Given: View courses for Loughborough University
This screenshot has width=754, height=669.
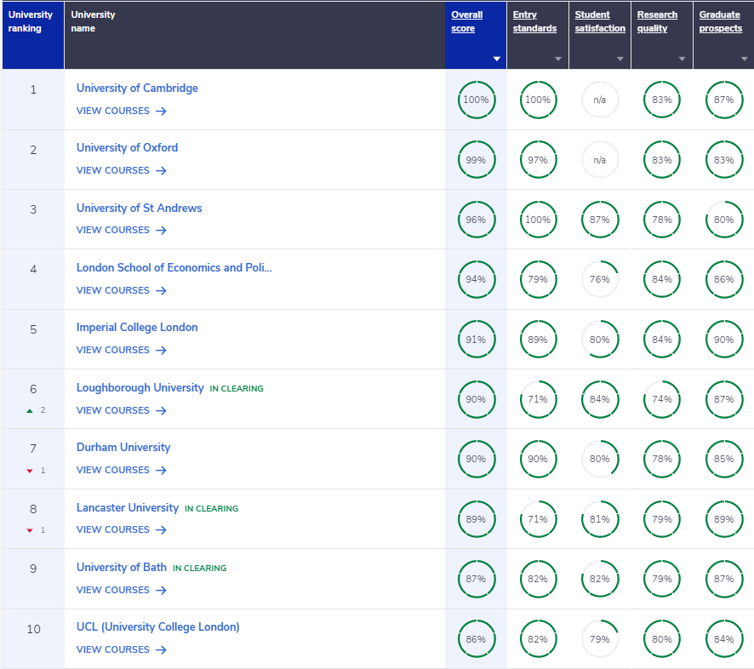Looking at the screenshot, I should click(x=121, y=410).
